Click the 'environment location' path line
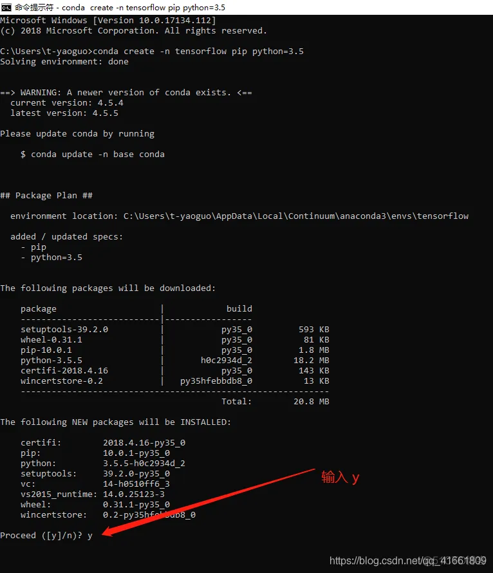This screenshot has width=493, height=573. coord(239,216)
